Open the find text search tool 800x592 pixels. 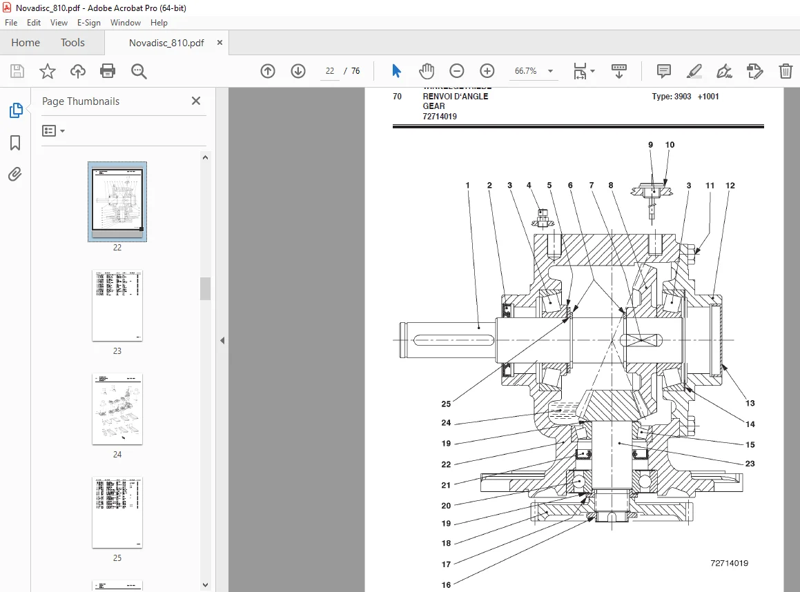(139, 71)
